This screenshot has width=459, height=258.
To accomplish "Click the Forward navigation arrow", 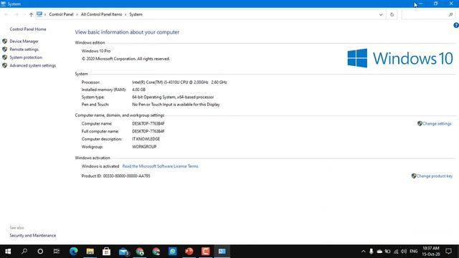I will (x=16, y=14).
